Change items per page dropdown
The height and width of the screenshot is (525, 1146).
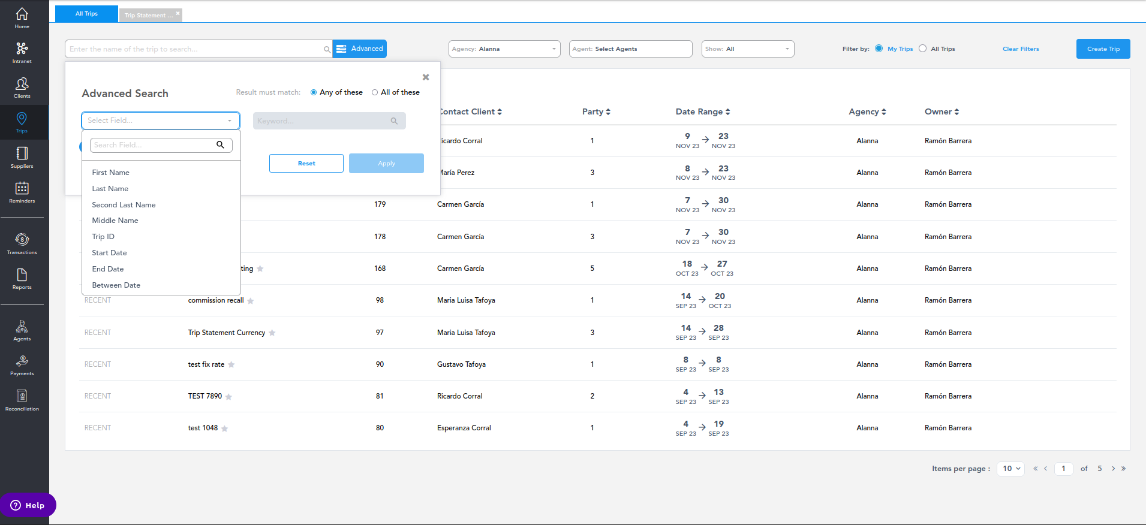pos(1010,469)
